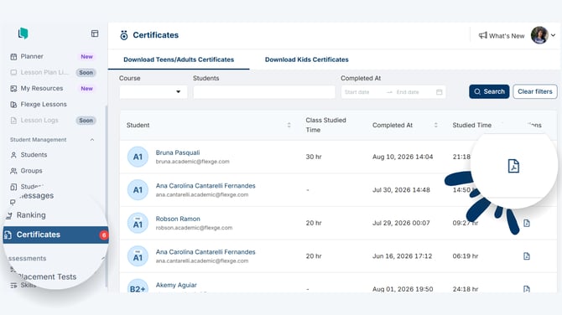Click the Jul 29, 2026 00:07 cell
The width and height of the screenshot is (562, 315).
[x=401, y=223]
